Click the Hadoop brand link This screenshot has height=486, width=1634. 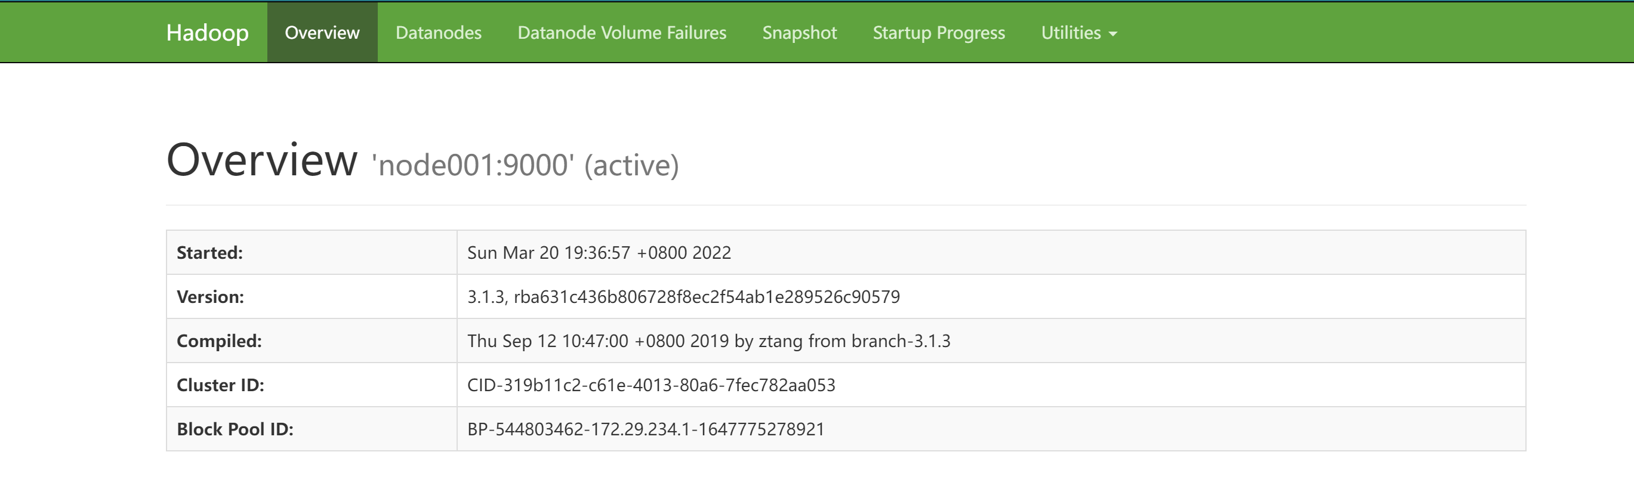tap(207, 32)
